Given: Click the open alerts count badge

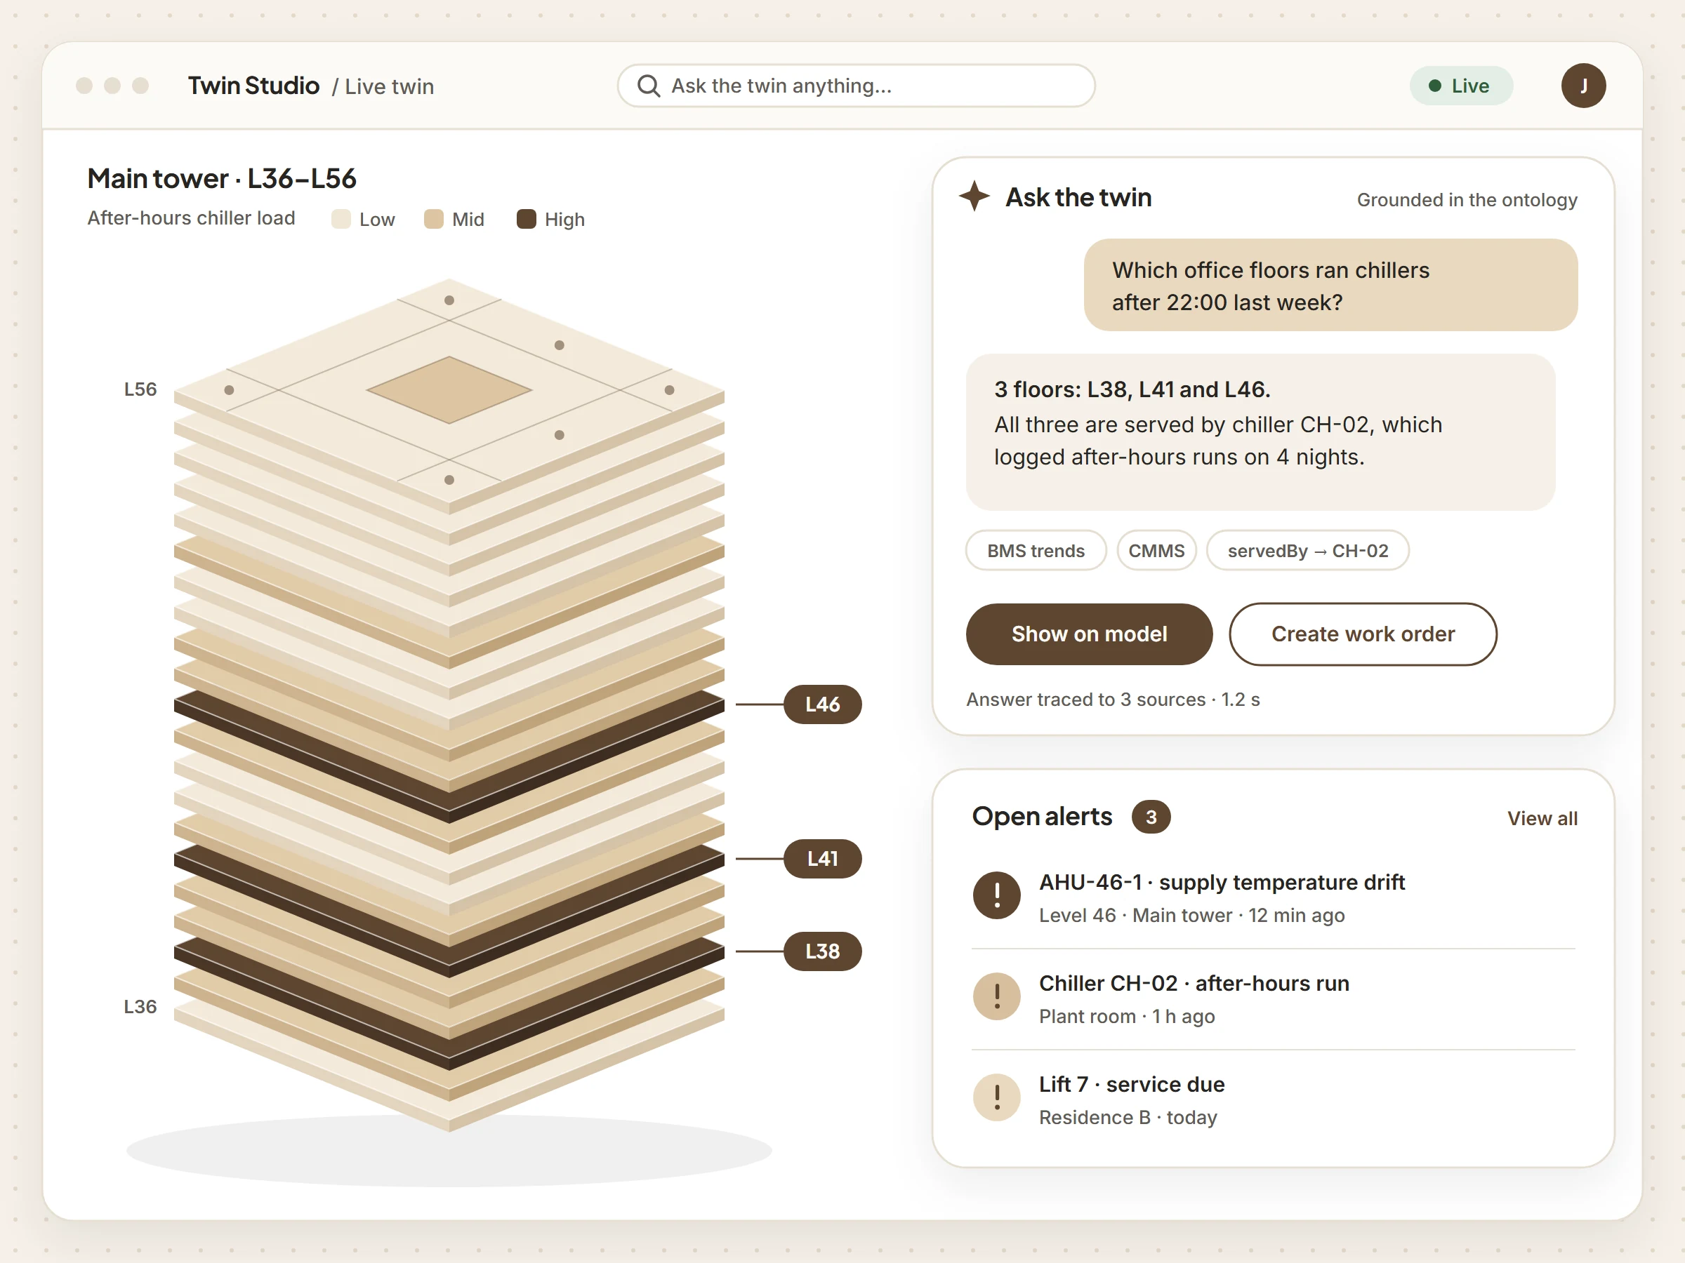Looking at the screenshot, I should 1150,817.
